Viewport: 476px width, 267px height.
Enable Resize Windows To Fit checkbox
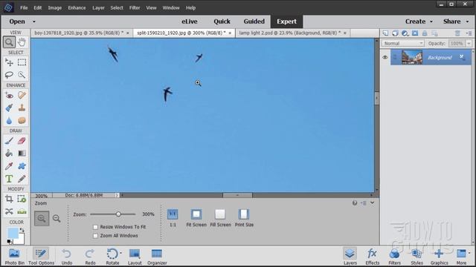(96, 227)
